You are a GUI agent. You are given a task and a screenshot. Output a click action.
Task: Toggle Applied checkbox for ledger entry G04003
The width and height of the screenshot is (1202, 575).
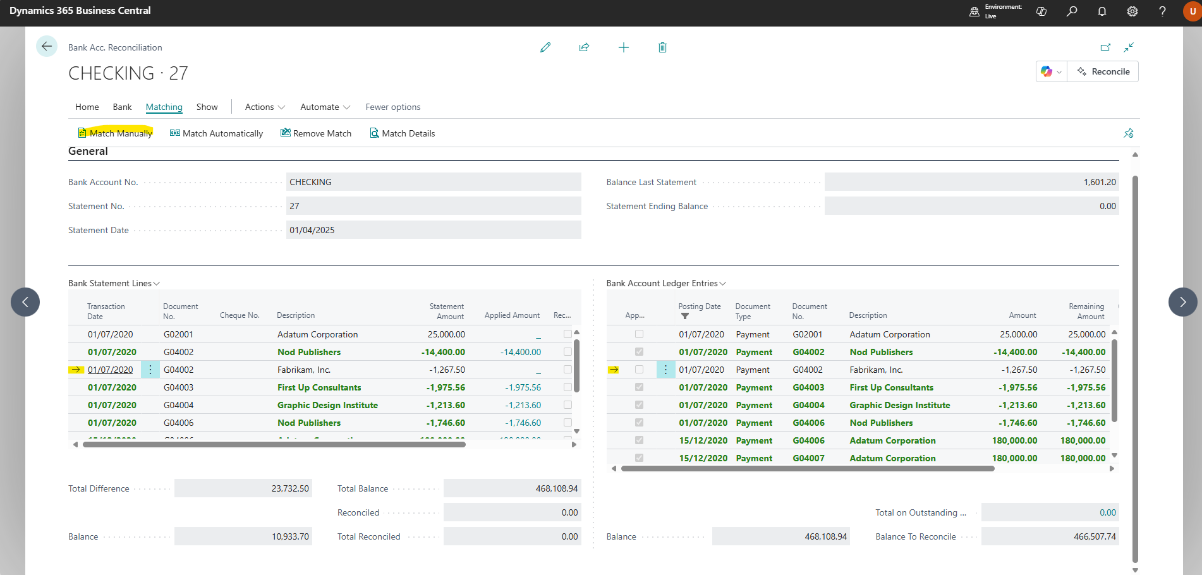(x=639, y=387)
